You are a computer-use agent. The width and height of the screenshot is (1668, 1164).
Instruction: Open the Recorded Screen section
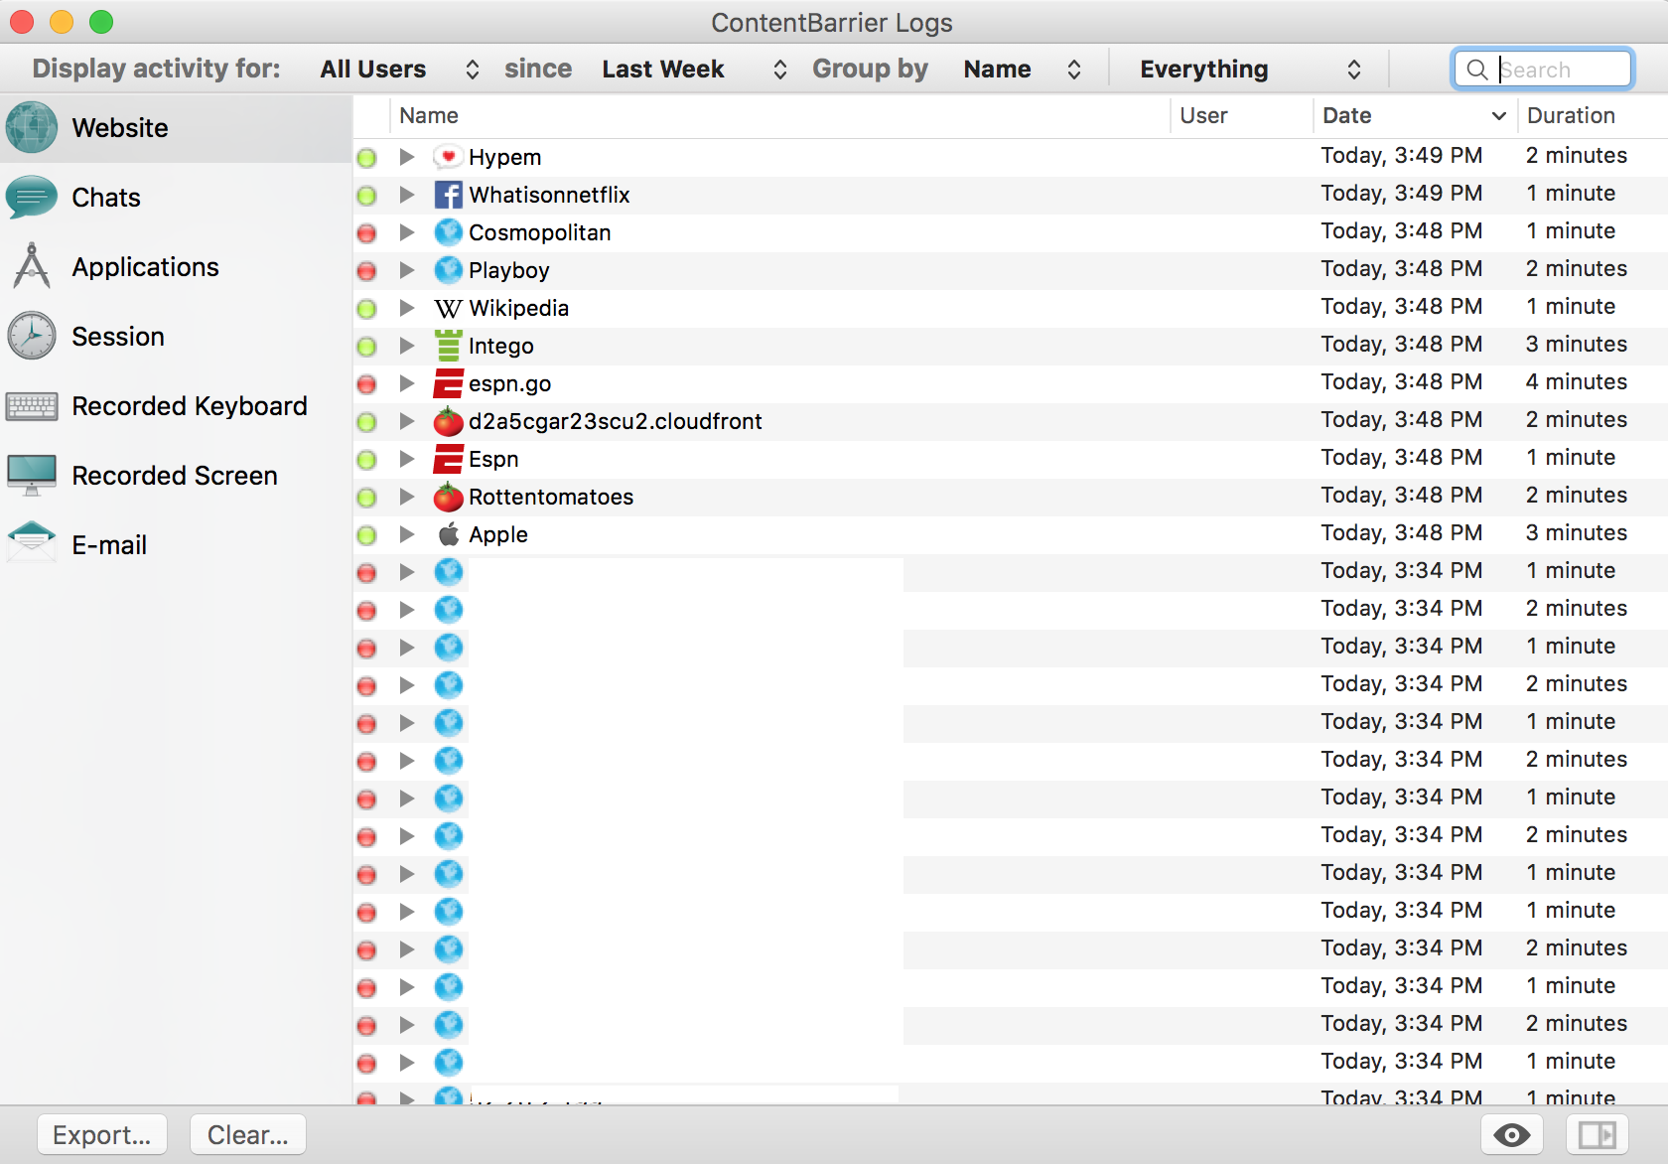tap(176, 476)
